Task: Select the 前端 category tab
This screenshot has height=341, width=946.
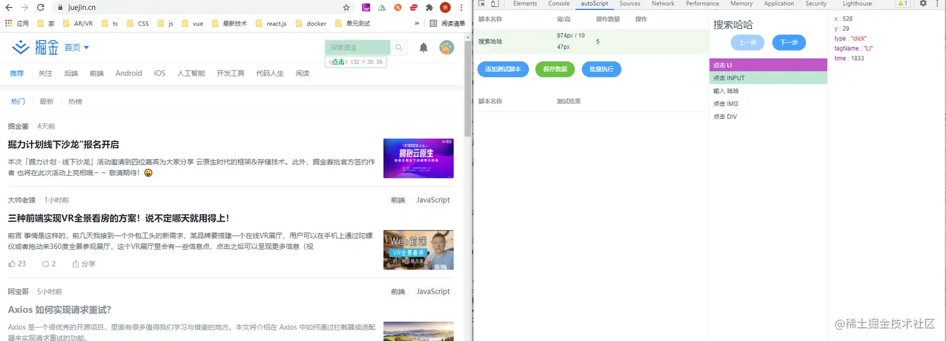Action: coord(96,73)
